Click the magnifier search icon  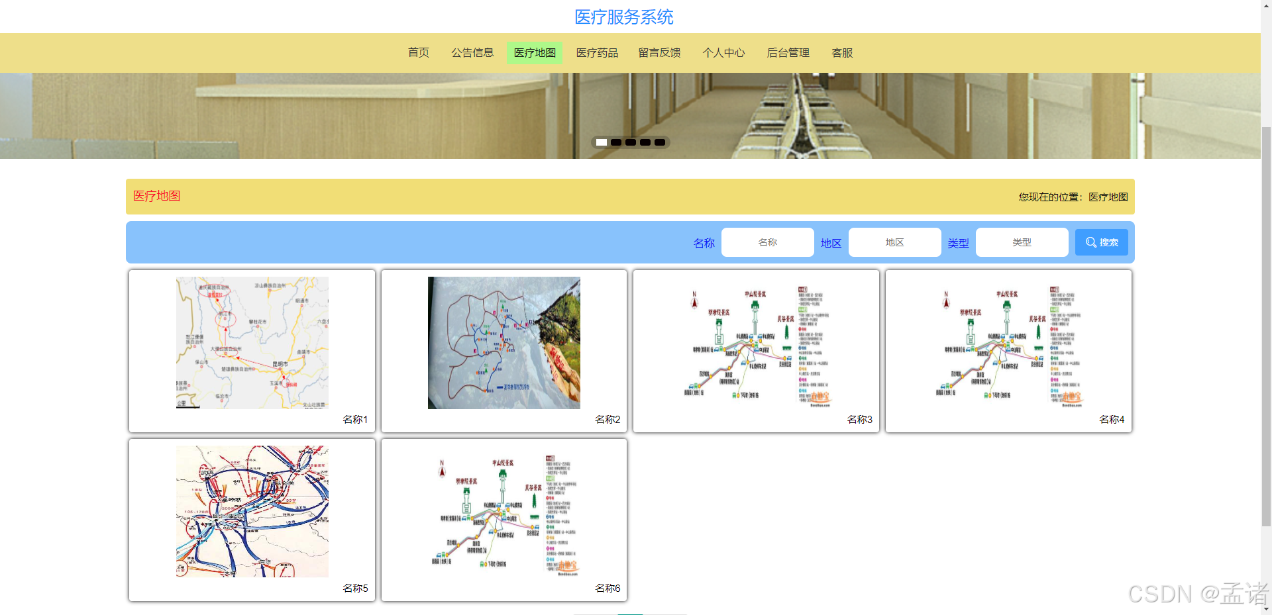pyautogui.click(x=1090, y=242)
